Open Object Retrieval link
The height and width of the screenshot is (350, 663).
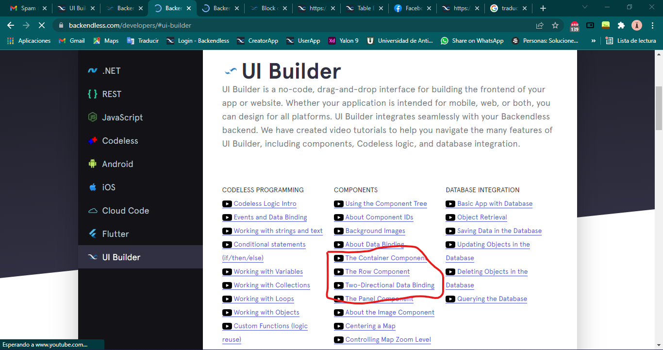[482, 217]
